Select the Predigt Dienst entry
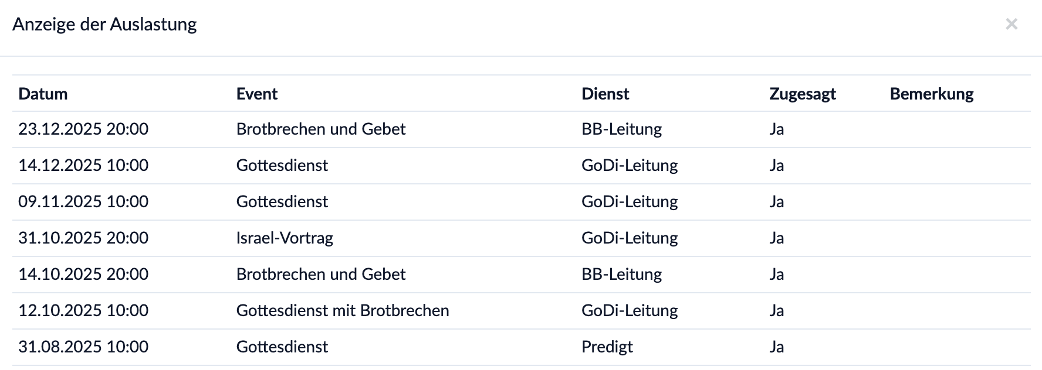This screenshot has height=370, width=1042. [607, 347]
